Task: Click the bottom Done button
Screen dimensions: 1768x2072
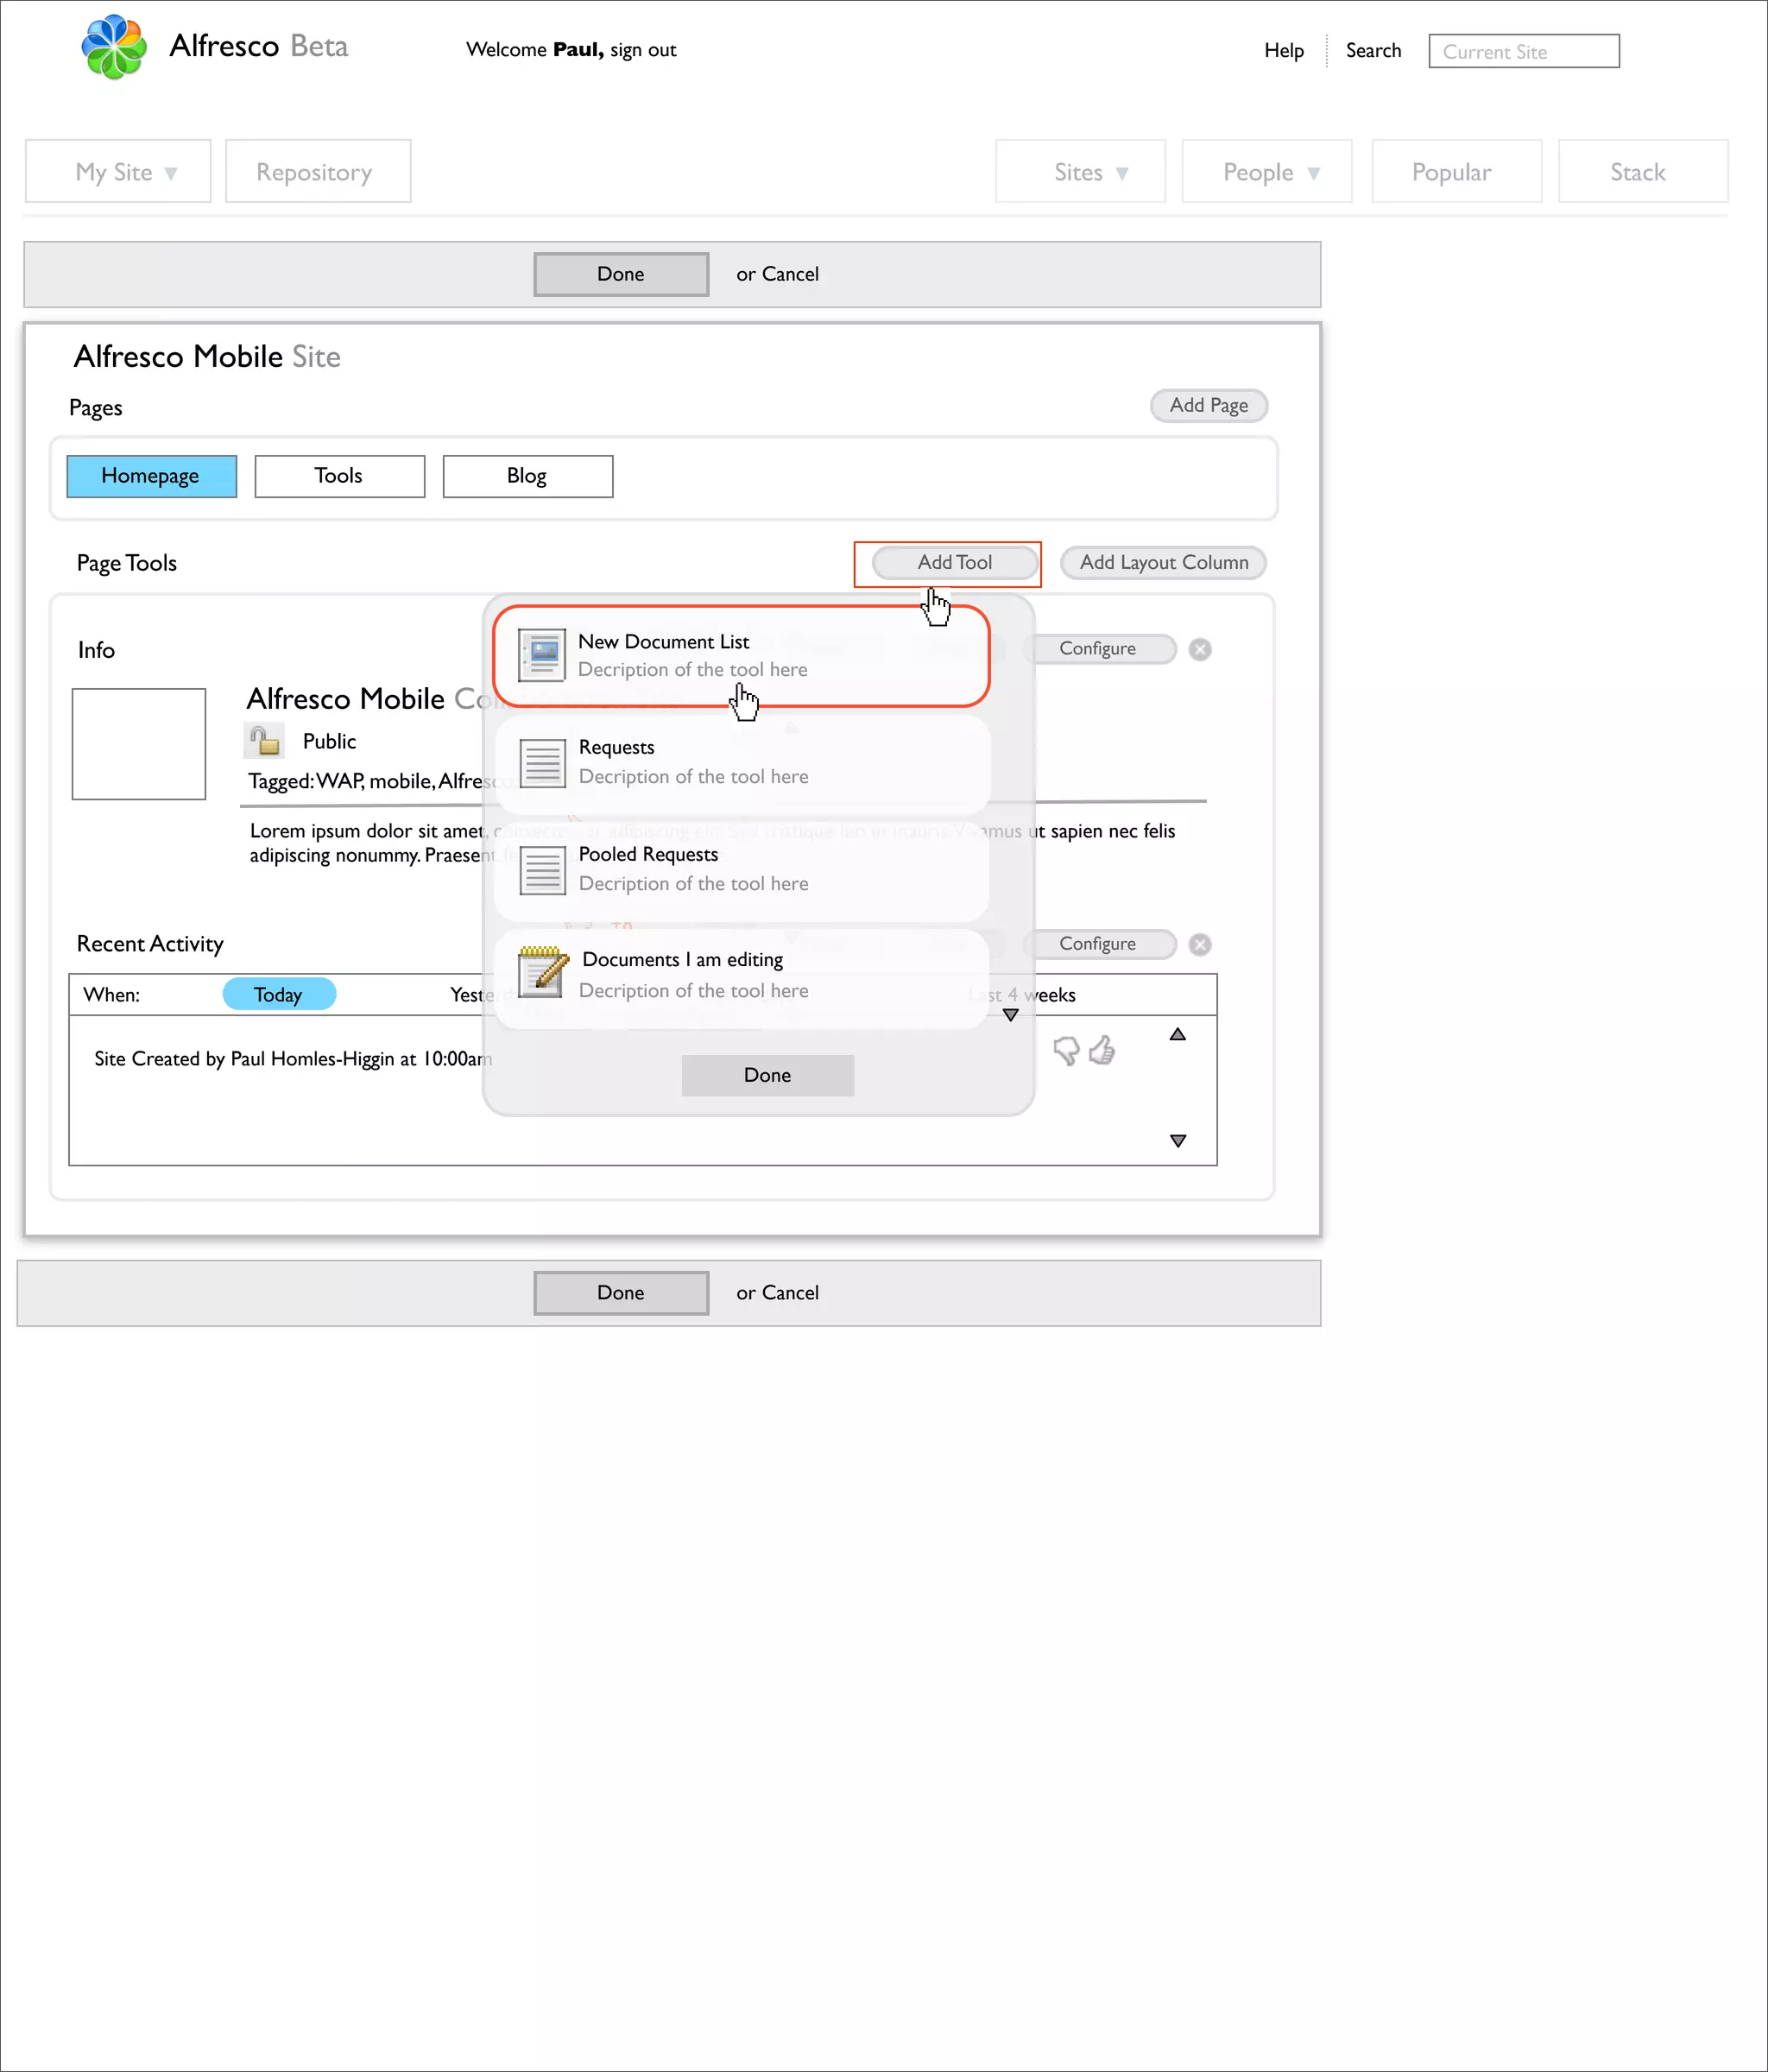Action: pyautogui.click(x=621, y=1293)
